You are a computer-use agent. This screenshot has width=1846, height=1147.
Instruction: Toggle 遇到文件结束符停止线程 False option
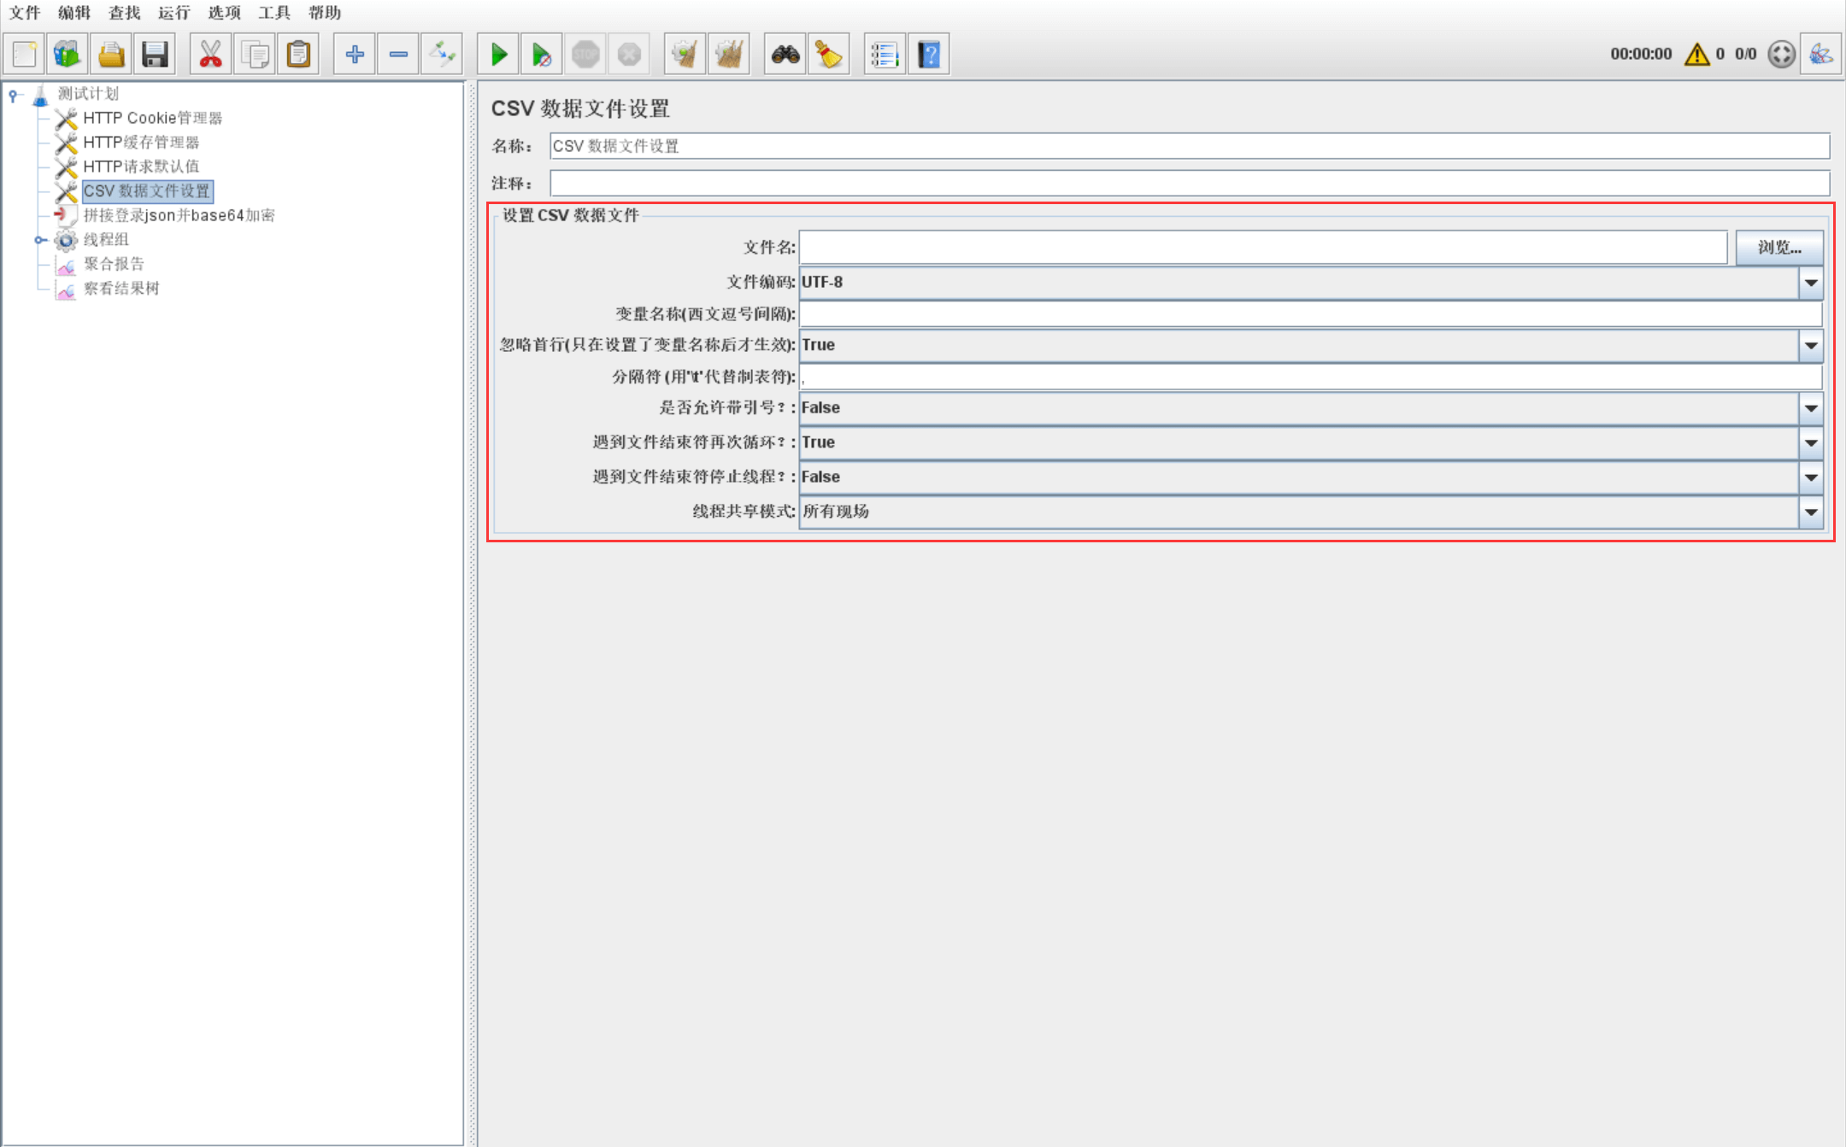tap(1812, 477)
